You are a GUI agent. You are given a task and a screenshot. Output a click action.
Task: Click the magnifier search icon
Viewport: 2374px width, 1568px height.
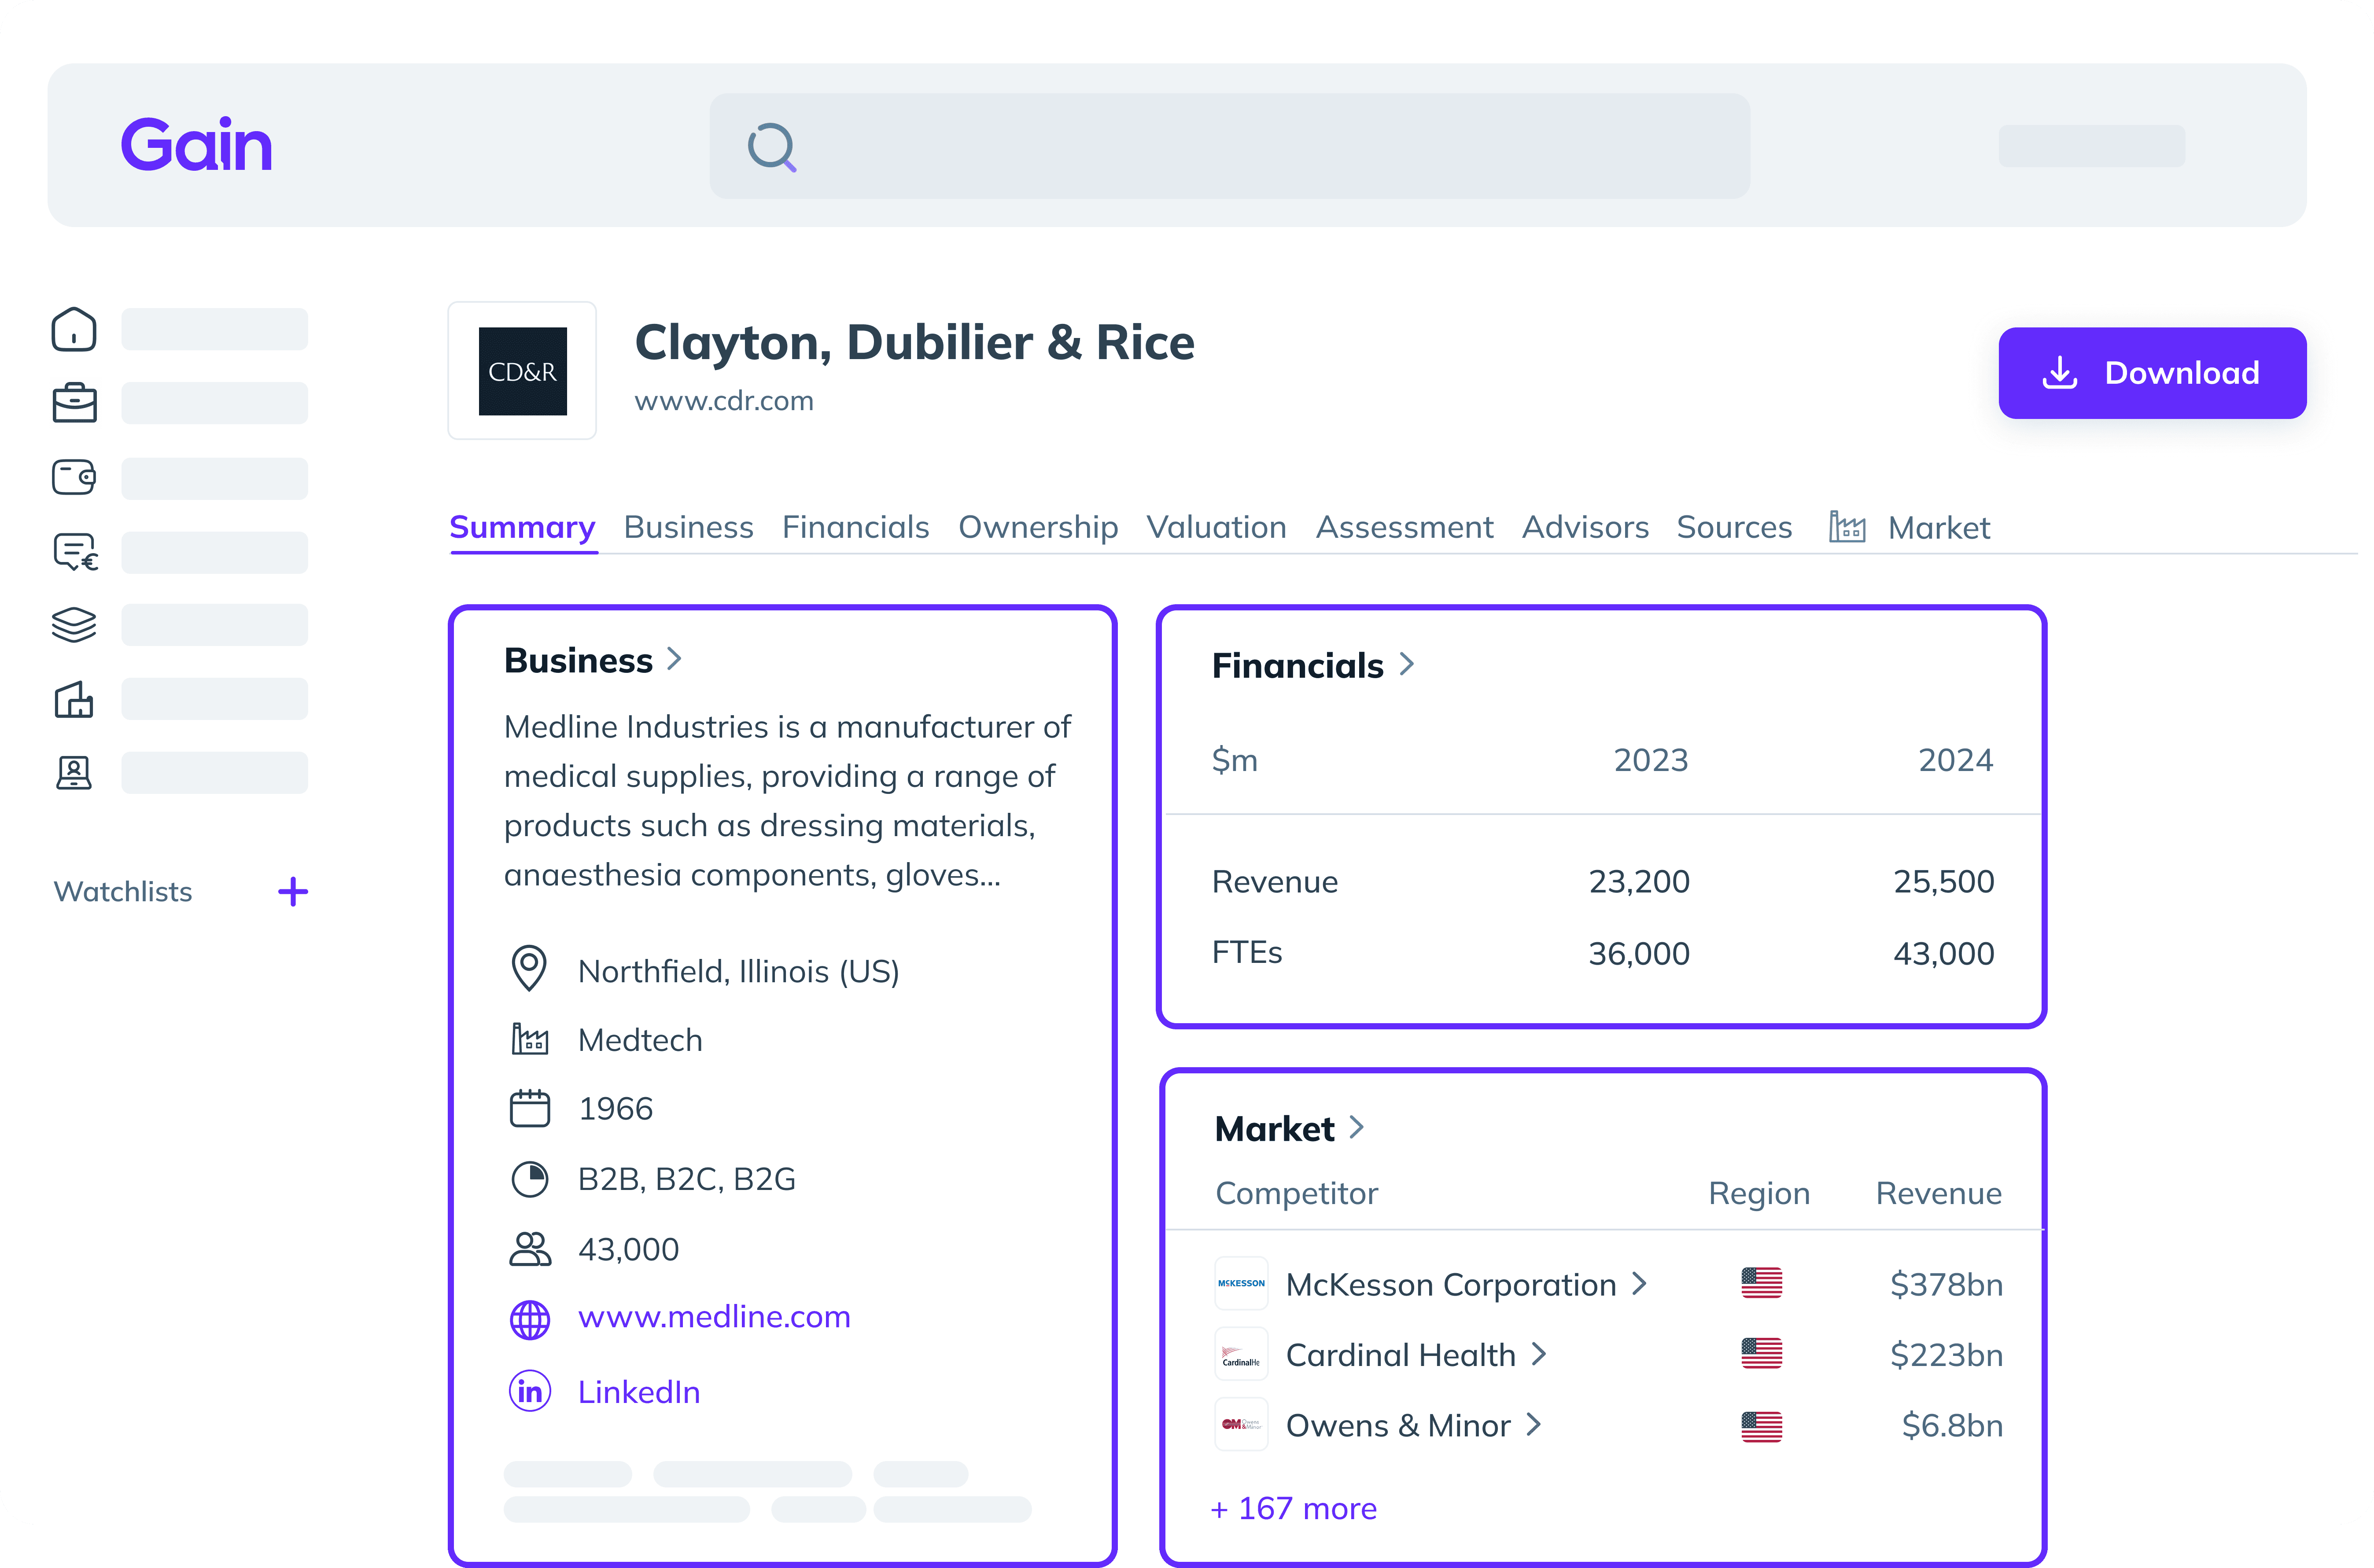tap(771, 147)
